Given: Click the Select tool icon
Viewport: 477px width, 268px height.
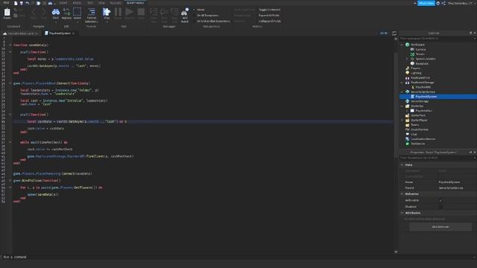Looking at the screenshot, I should tap(78, 12).
